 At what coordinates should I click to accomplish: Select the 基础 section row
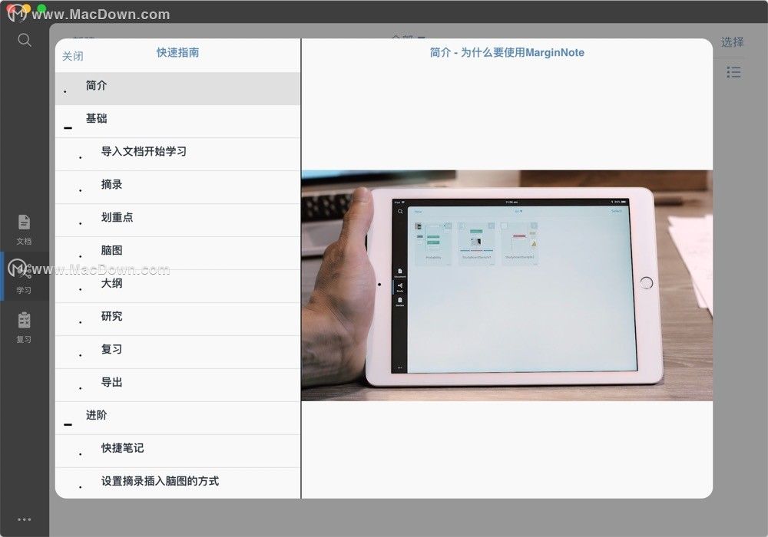coord(177,121)
